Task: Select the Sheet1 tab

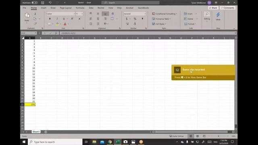Action: pos(36,132)
